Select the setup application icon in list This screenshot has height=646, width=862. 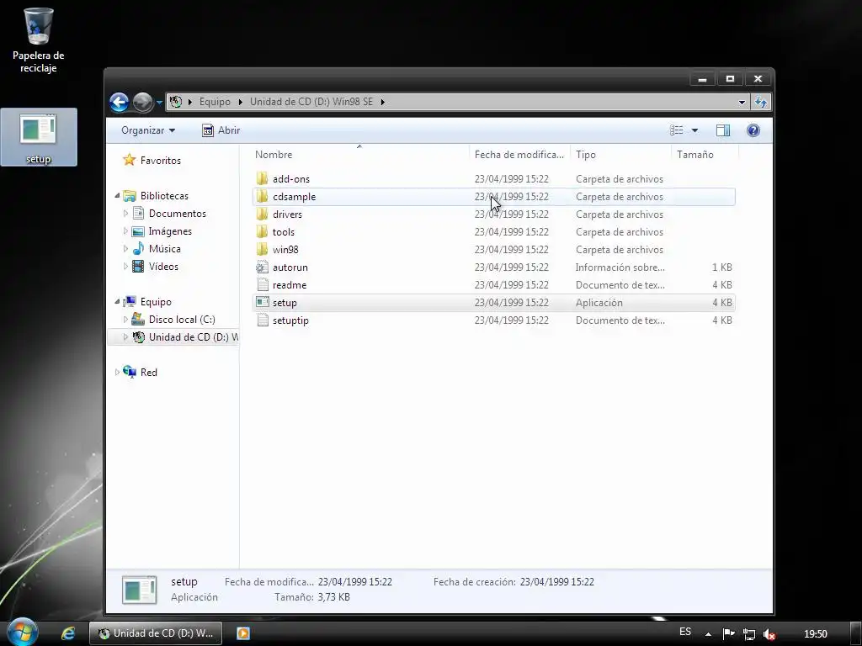(263, 302)
